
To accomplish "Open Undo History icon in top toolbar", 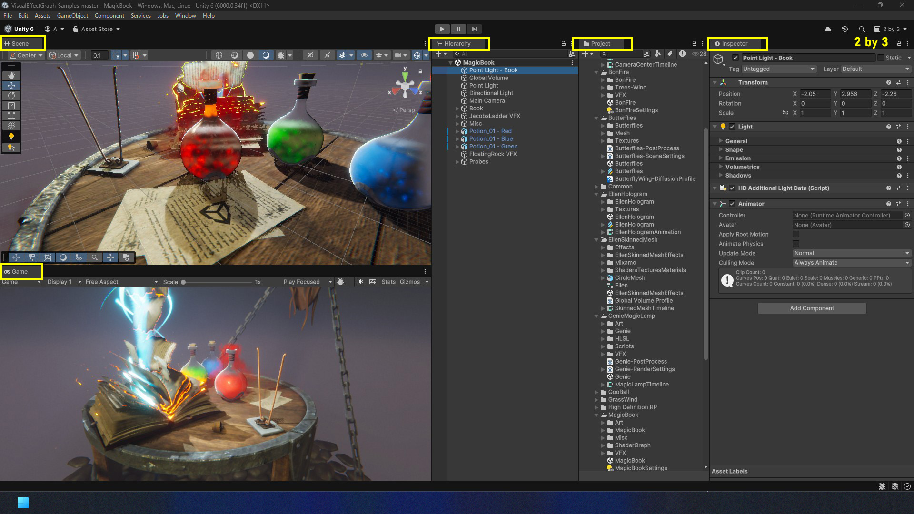I will [845, 29].
